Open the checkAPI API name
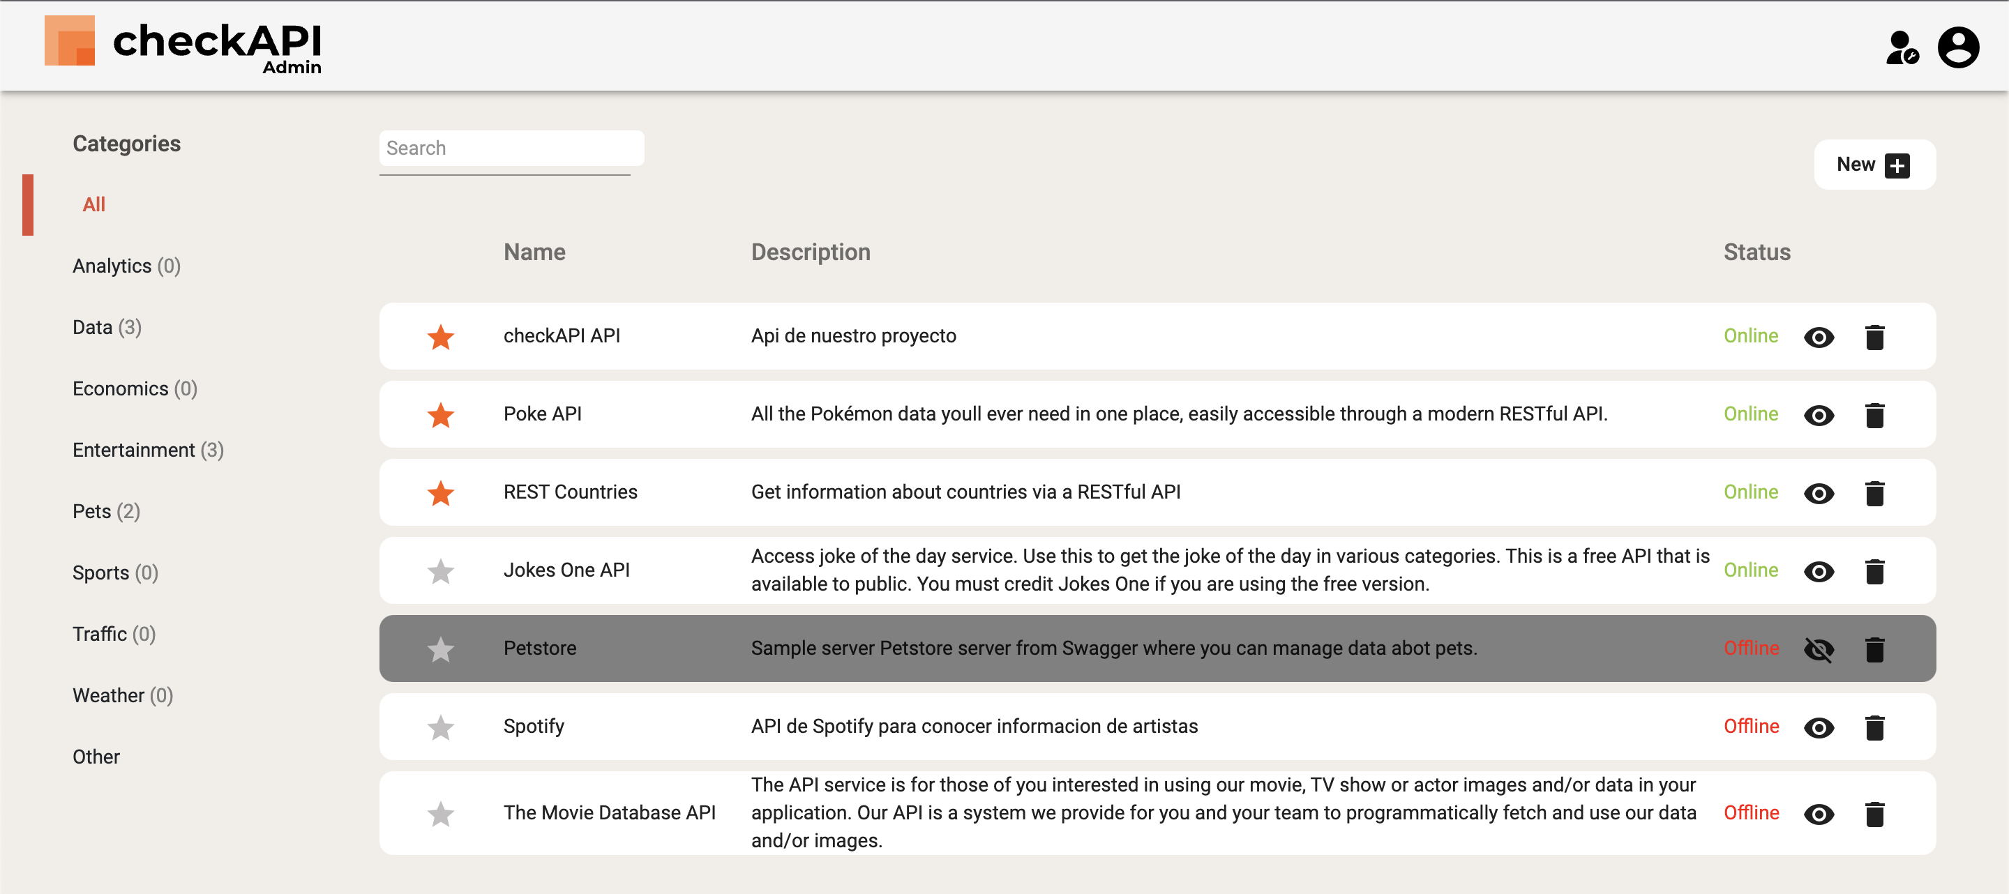The image size is (2009, 894). [x=562, y=336]
